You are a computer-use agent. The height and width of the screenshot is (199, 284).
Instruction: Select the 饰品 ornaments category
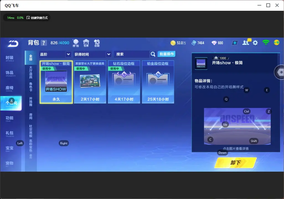[x=10, y=73]
